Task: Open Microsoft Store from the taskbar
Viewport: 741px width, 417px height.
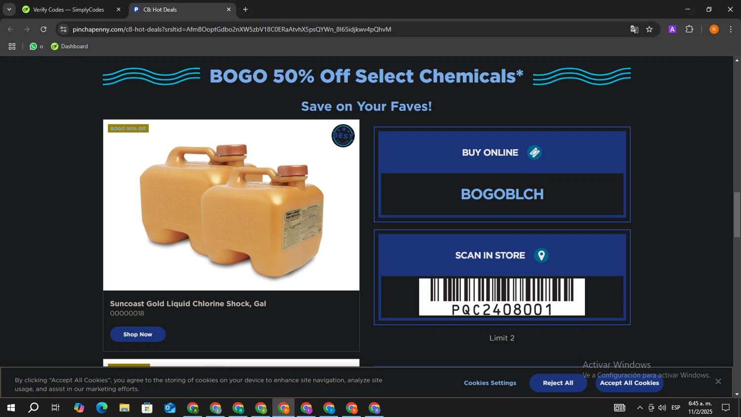Action: pyautogui.click(x=147, y=408)
